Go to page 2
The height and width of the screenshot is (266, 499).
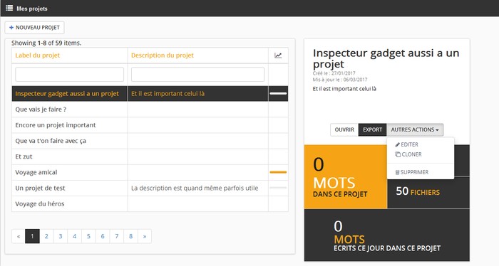46,236
